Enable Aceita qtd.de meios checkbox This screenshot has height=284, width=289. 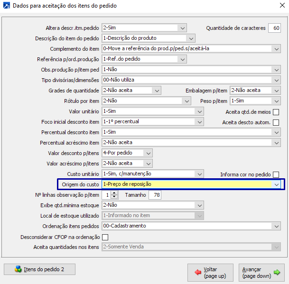pyautogui.click(x=276, y=112)
